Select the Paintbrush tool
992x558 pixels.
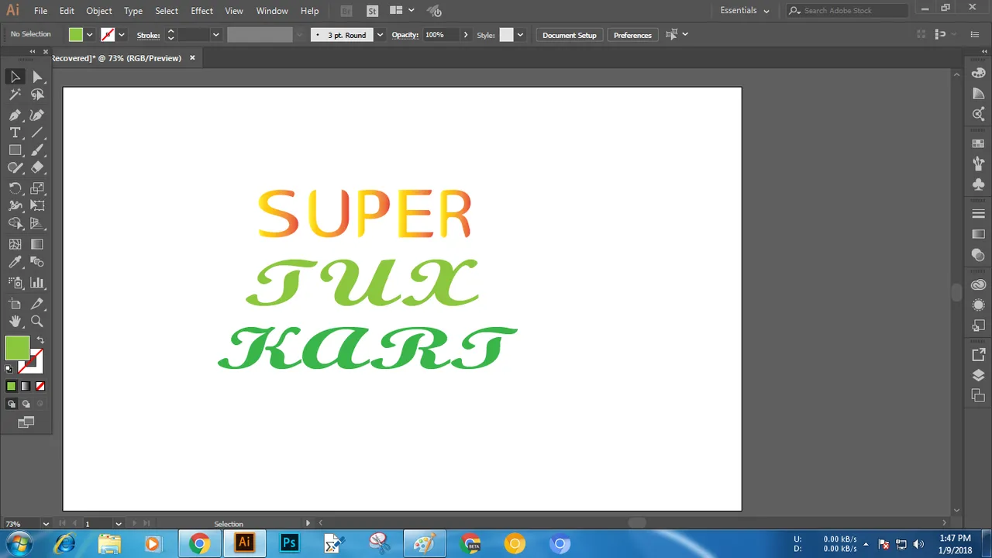[37, 150]
